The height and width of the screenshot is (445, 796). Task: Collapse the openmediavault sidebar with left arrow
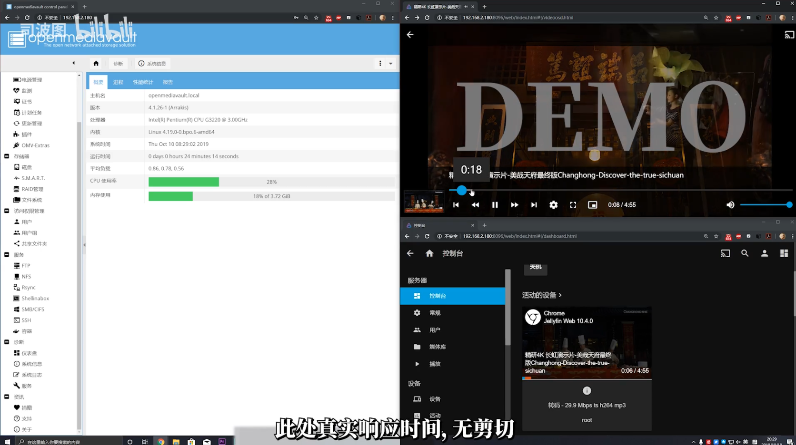[73, 63]
